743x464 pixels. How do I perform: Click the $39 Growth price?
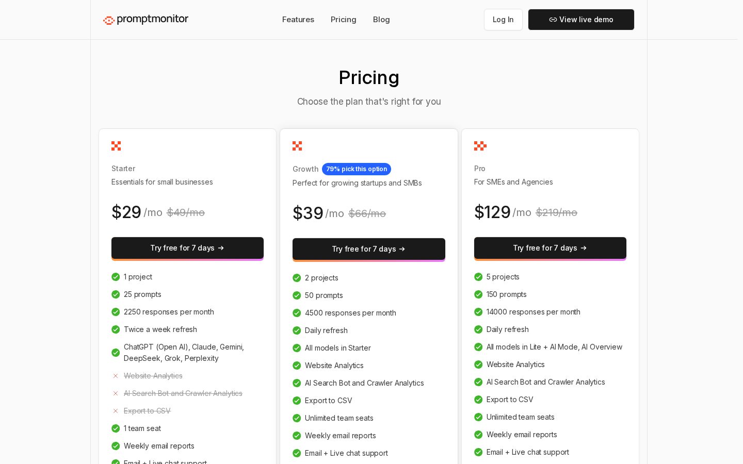click(x=308, y=213)
